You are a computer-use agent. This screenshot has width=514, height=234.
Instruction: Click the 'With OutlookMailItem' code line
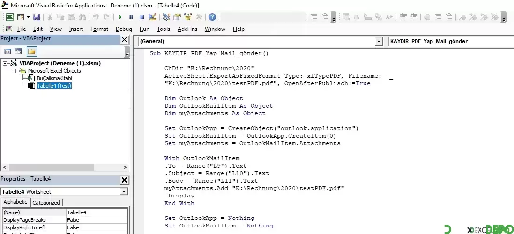[x=202, y=158]
